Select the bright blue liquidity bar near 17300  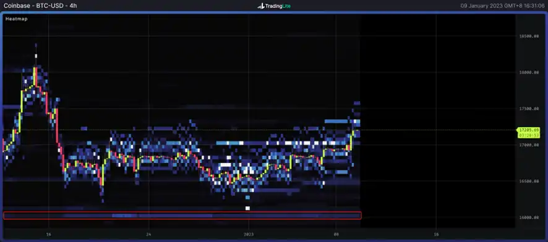336,122
